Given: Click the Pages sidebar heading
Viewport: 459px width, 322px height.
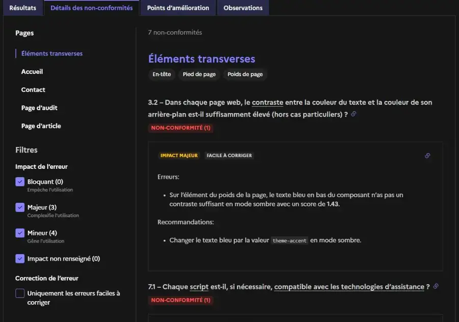Looking at the screenshot, I should 24,33.
